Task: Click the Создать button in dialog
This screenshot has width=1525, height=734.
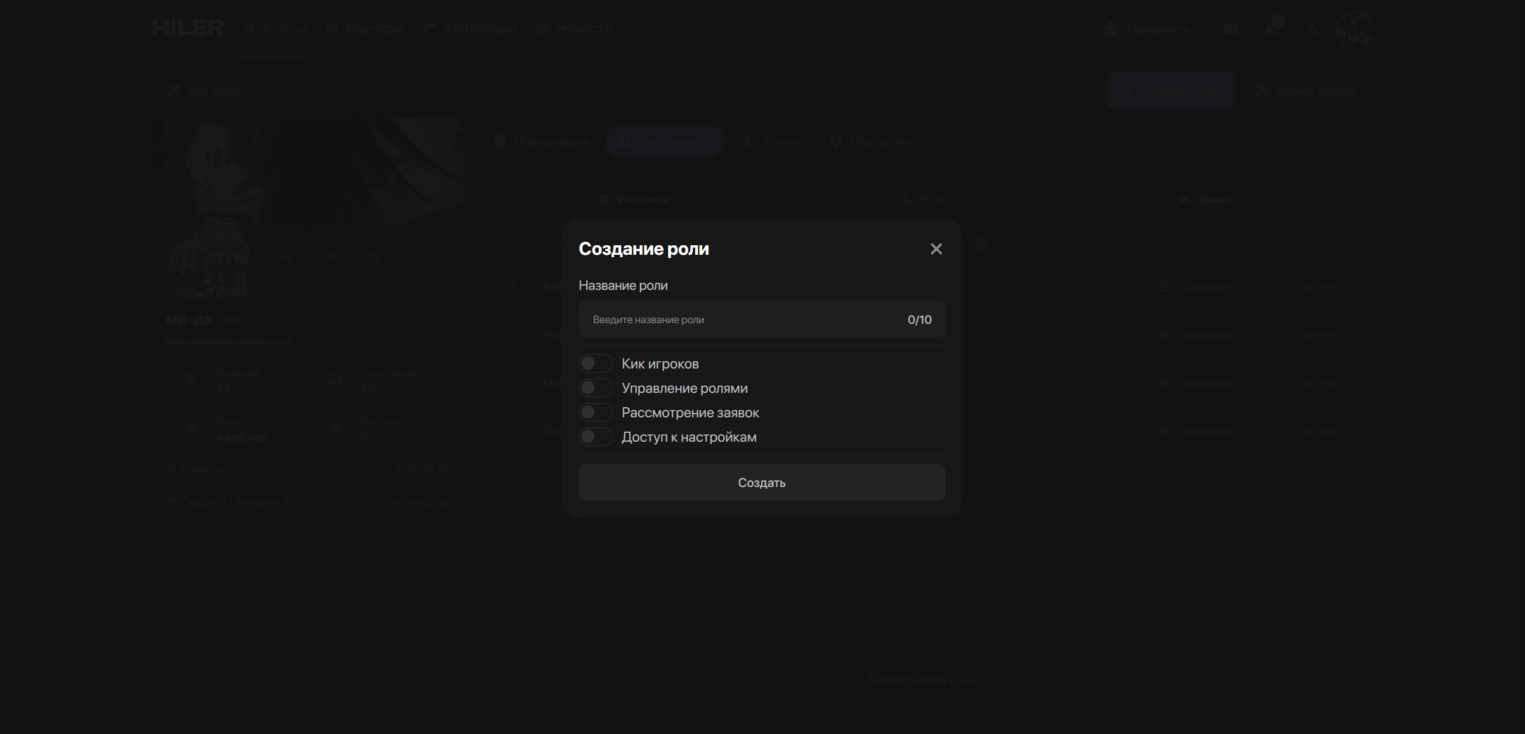Action: (x=762, y=482)
